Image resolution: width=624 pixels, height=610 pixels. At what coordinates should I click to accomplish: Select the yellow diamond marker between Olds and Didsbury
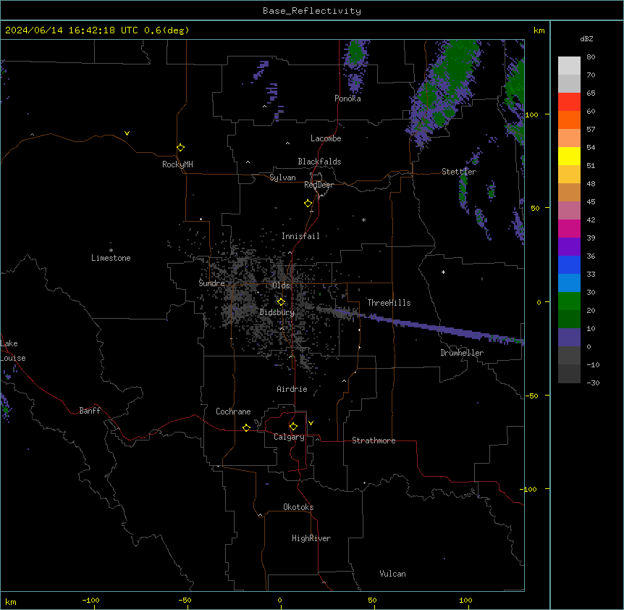(281, 302)
